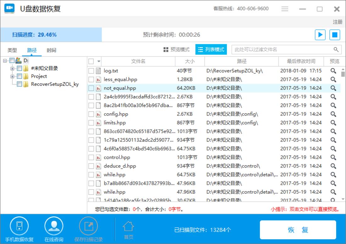
Task: Stop the scan with the square button
Action: point(335,35)
